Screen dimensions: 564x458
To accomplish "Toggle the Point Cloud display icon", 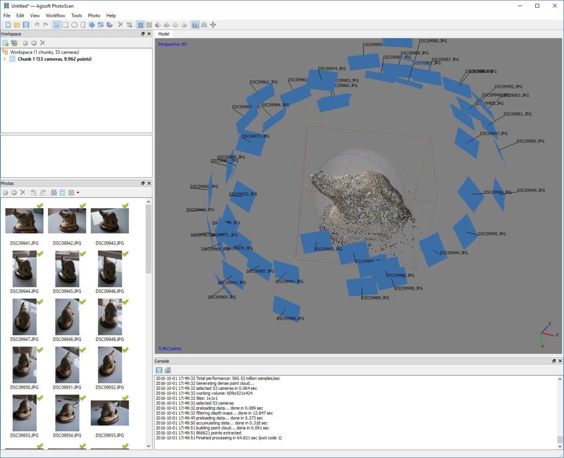I will (141, 24).
